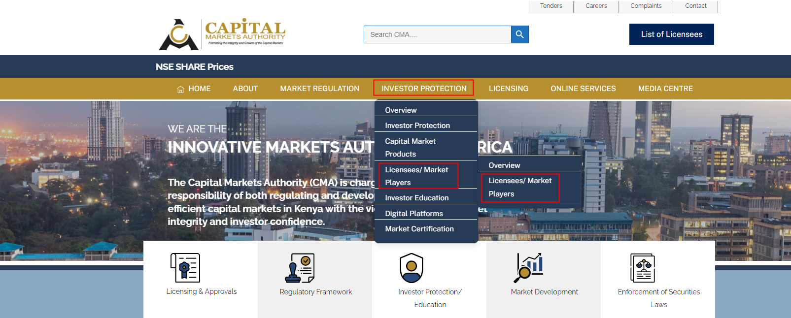Open the Regulatory Framework text link
This screenshot has width=791, height=318.
[x=316, y=292]
